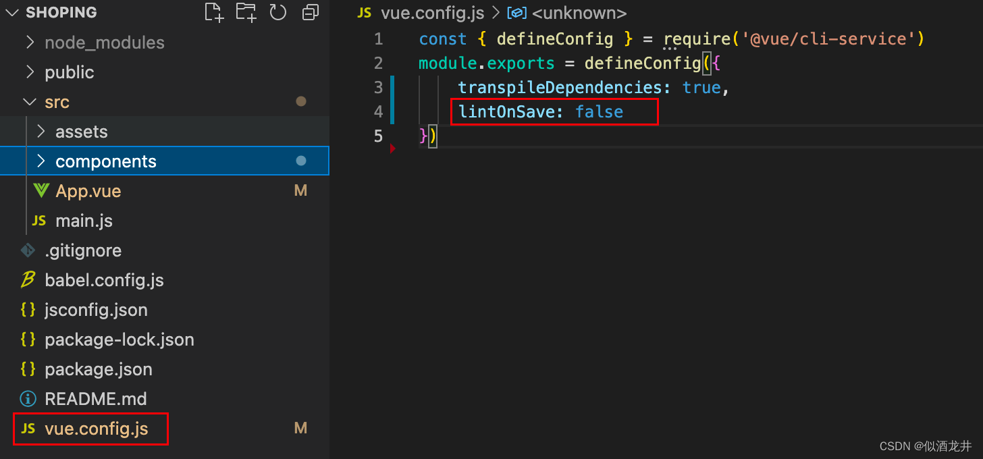This screenshot has height=459, width=983.
Task: Click the JS icon beside main.js
Action: (38, 220)
